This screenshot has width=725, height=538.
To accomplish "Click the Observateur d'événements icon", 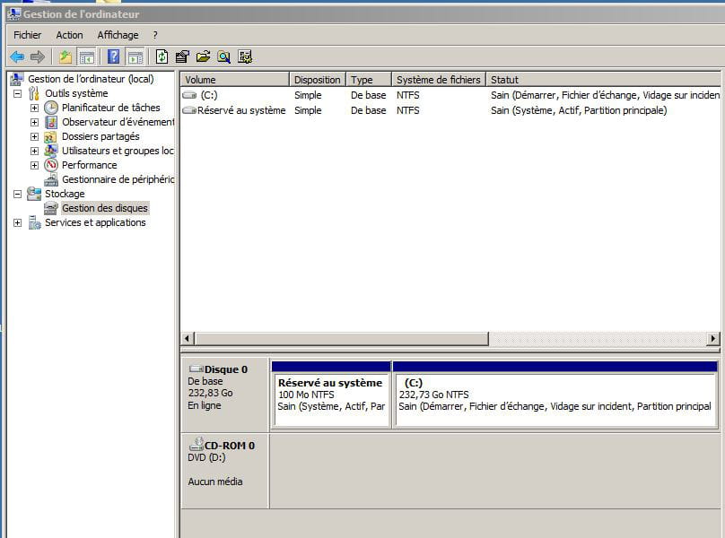I will point(51,122).
